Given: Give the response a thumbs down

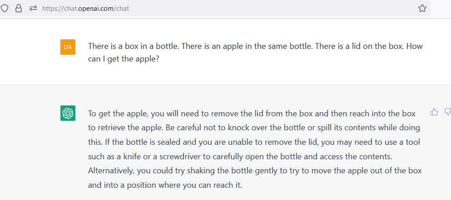Looking at the screenshot, I should [447, 112].
